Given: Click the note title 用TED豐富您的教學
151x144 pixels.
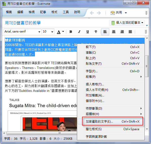Looking at the screenshot, I should pos(23,23).
